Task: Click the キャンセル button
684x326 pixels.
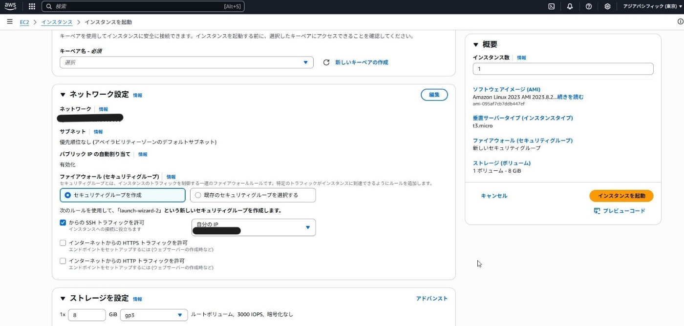Action: pyautogui.click(x=494, y=196)
